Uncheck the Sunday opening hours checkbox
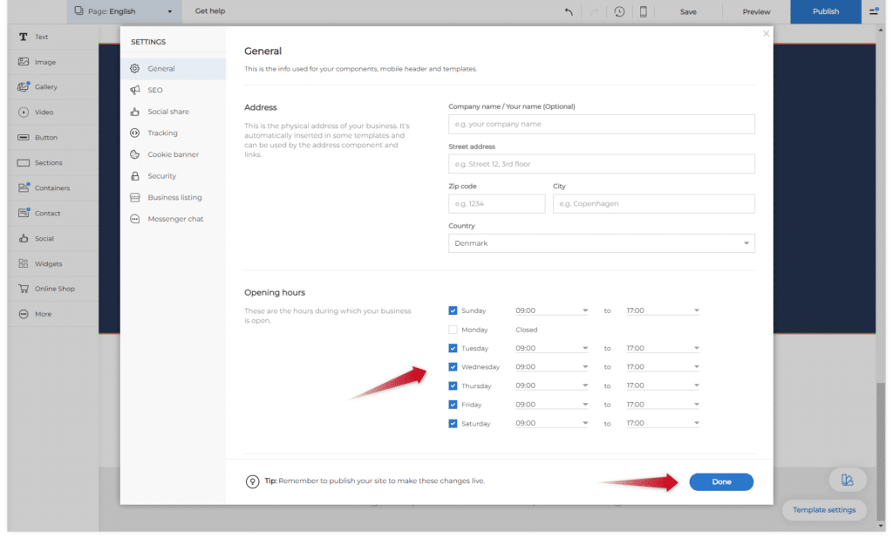Viewport: 893px width, 539px height. click(x=453, y=310)
